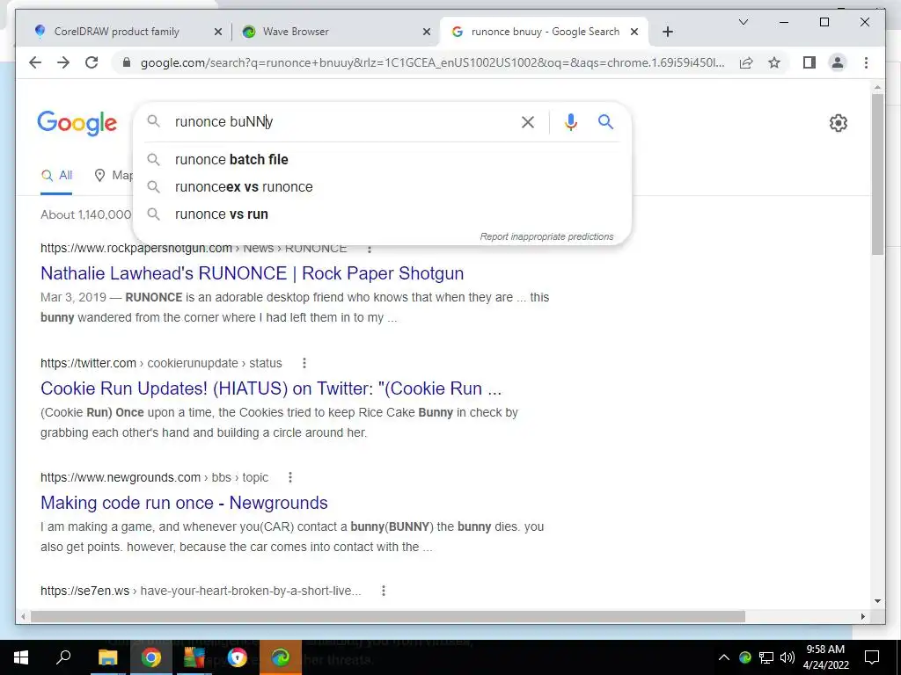Open Windows taskbar search
The width and height of the screenshot is (901, 675).
pos(63,657)
